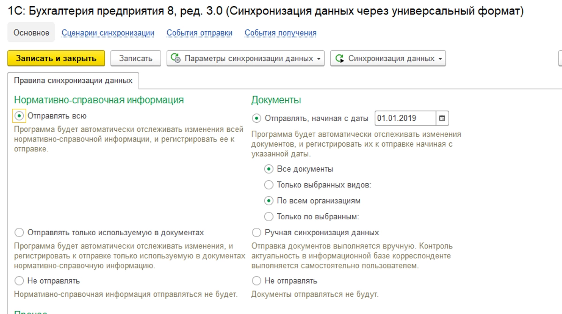Choose the 'Все документы' radio option

tap(269, 169)
